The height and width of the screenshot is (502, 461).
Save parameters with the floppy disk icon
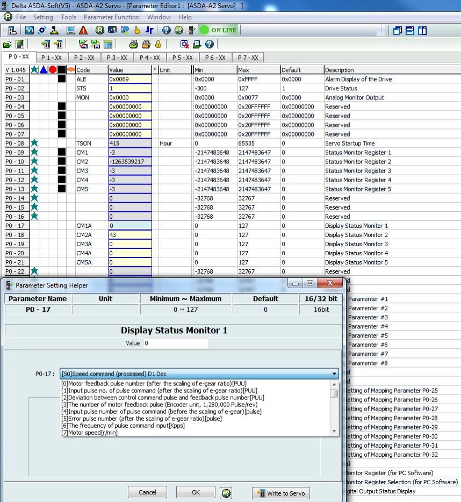(x=20, y=44)
